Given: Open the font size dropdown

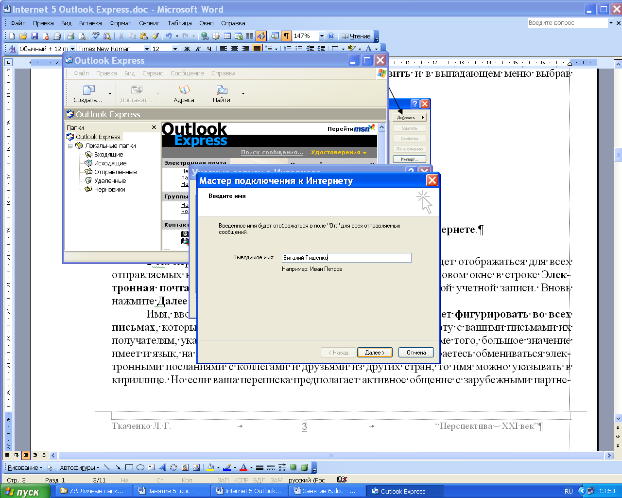Looking at the screenshot, I should [175, 49].
